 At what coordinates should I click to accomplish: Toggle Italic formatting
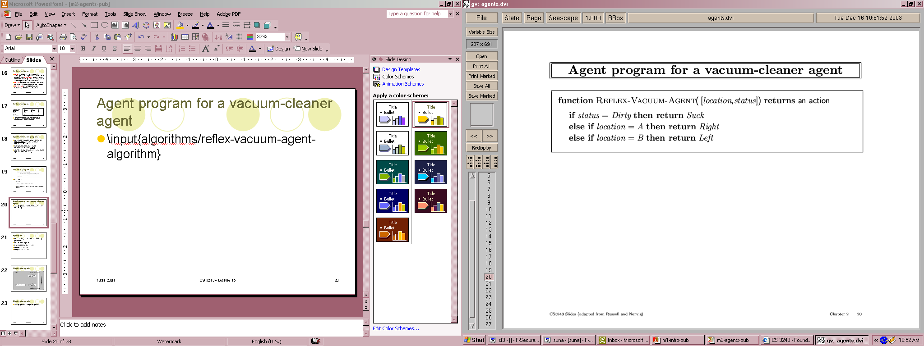tap(93, 49)
